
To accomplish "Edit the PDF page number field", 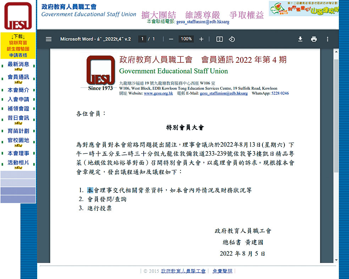I will 142,39.
